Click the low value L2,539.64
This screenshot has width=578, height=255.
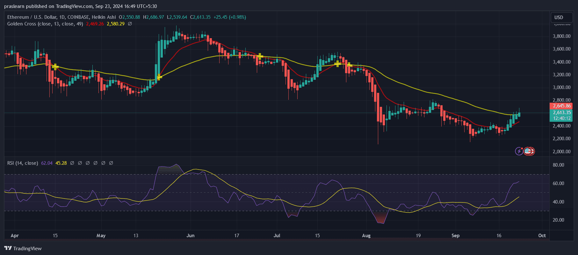pos(177,17)
